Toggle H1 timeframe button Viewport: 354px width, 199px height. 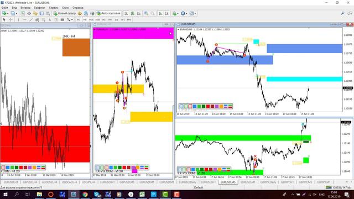coord(104,20)
